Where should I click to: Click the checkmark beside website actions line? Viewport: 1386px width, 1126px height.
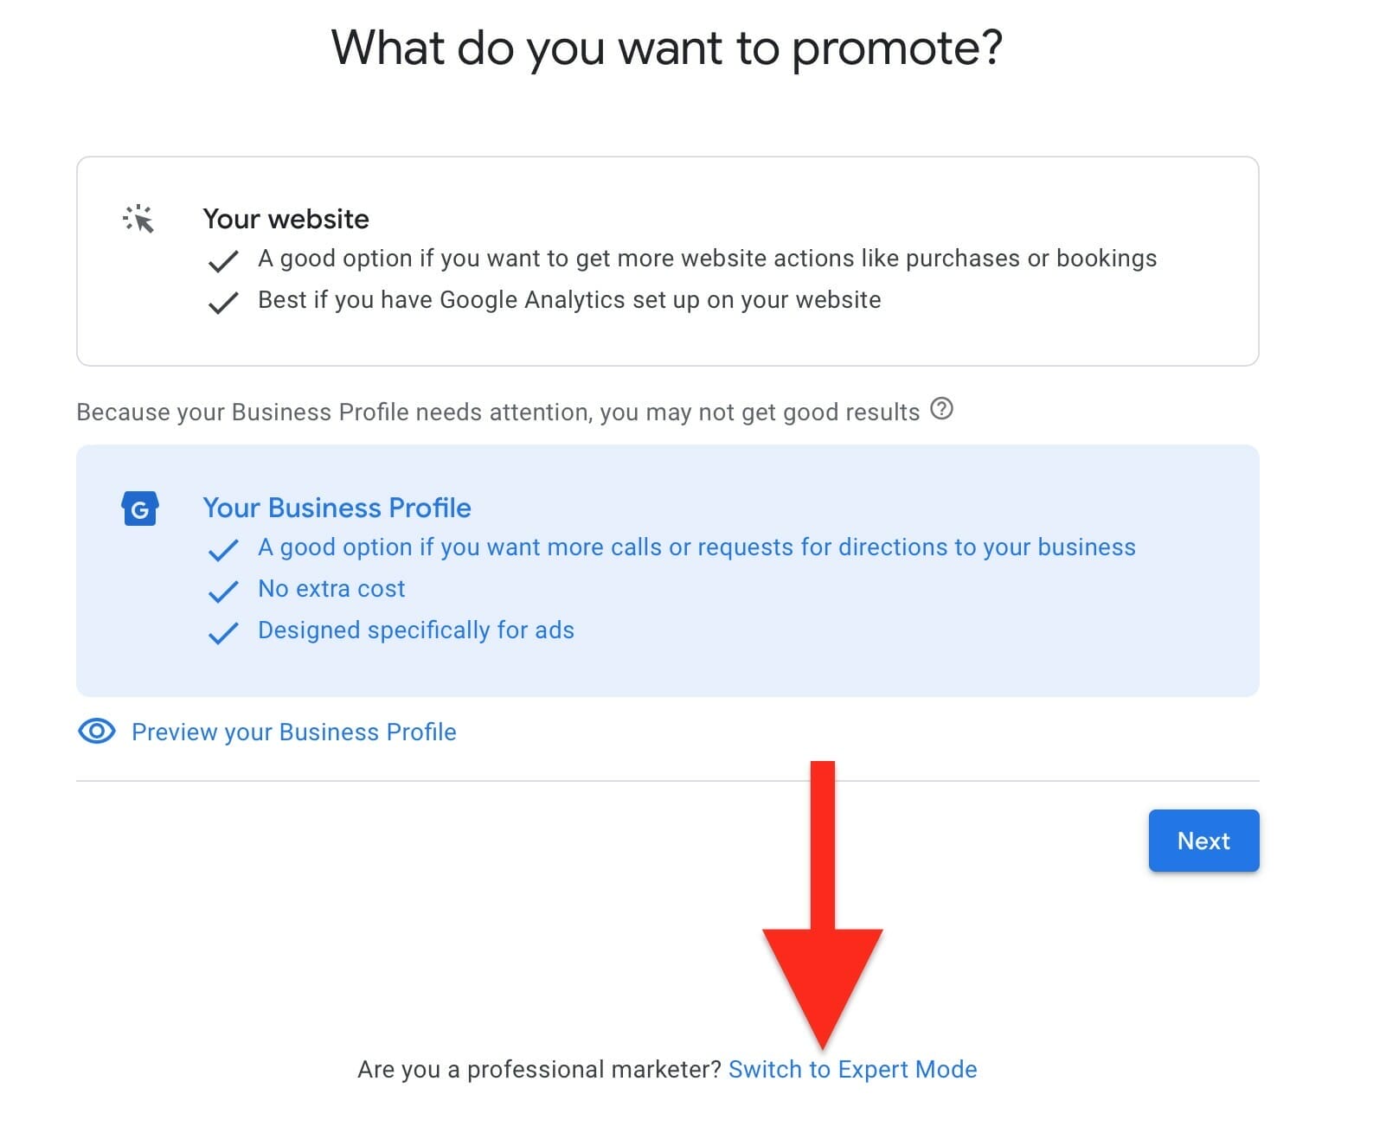223,260
